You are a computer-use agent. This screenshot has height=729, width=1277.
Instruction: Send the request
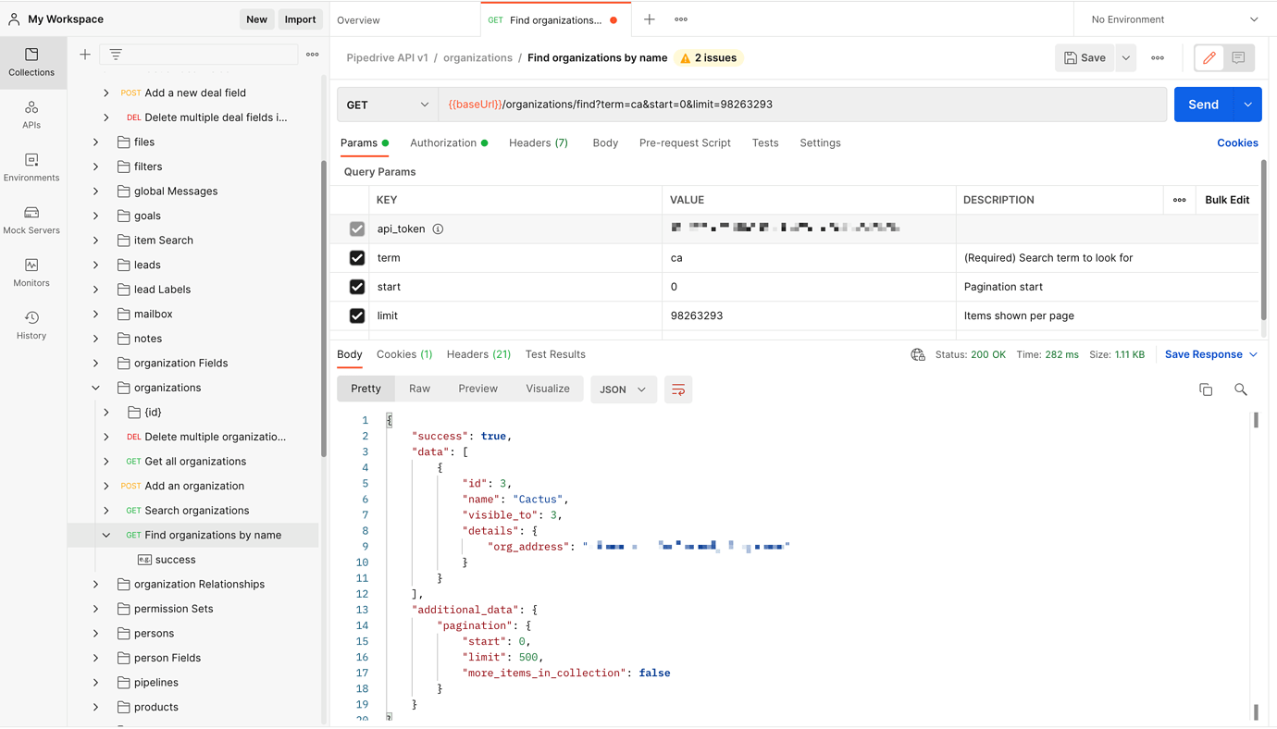point(1203,105)
